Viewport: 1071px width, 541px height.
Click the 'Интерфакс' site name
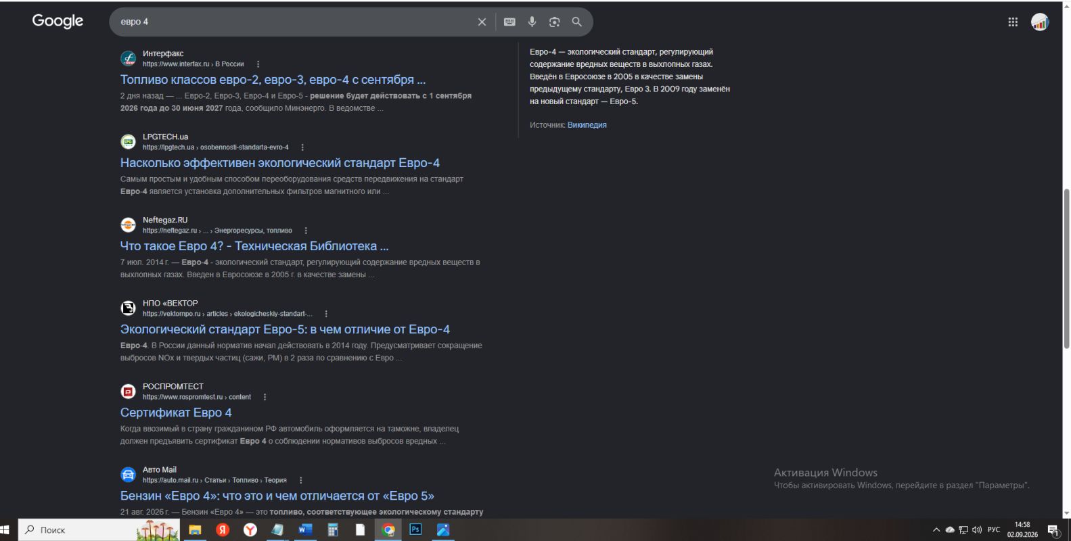pos(163,53)
